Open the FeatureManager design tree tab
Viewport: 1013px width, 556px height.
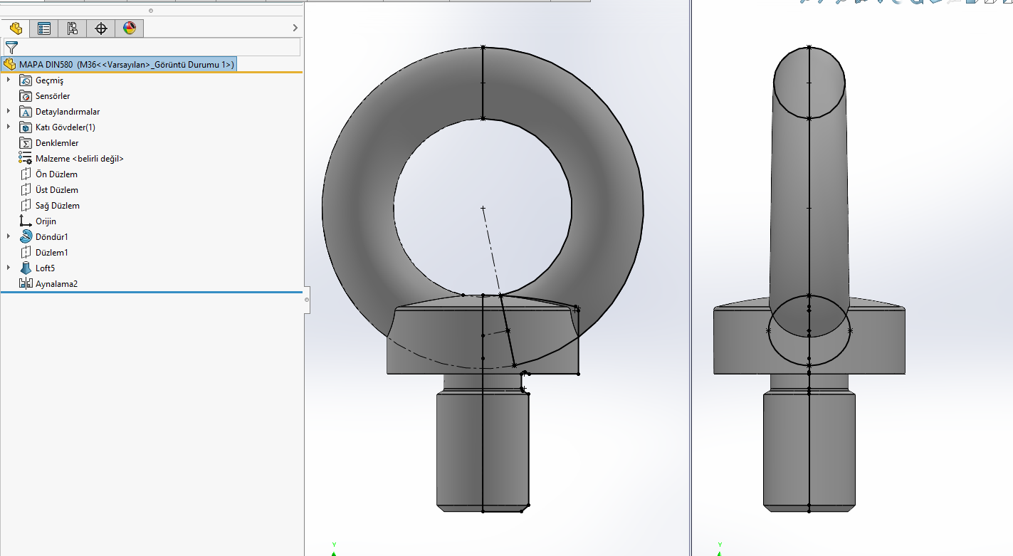(16, 28)
